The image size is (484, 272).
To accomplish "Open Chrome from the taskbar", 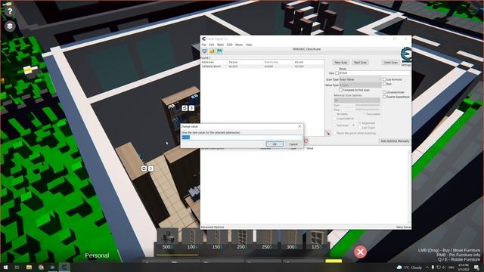I will [x=41, y=267].
